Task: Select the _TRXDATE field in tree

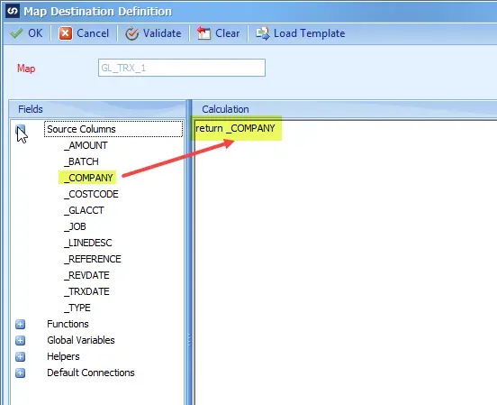Action: coord(86,291)
